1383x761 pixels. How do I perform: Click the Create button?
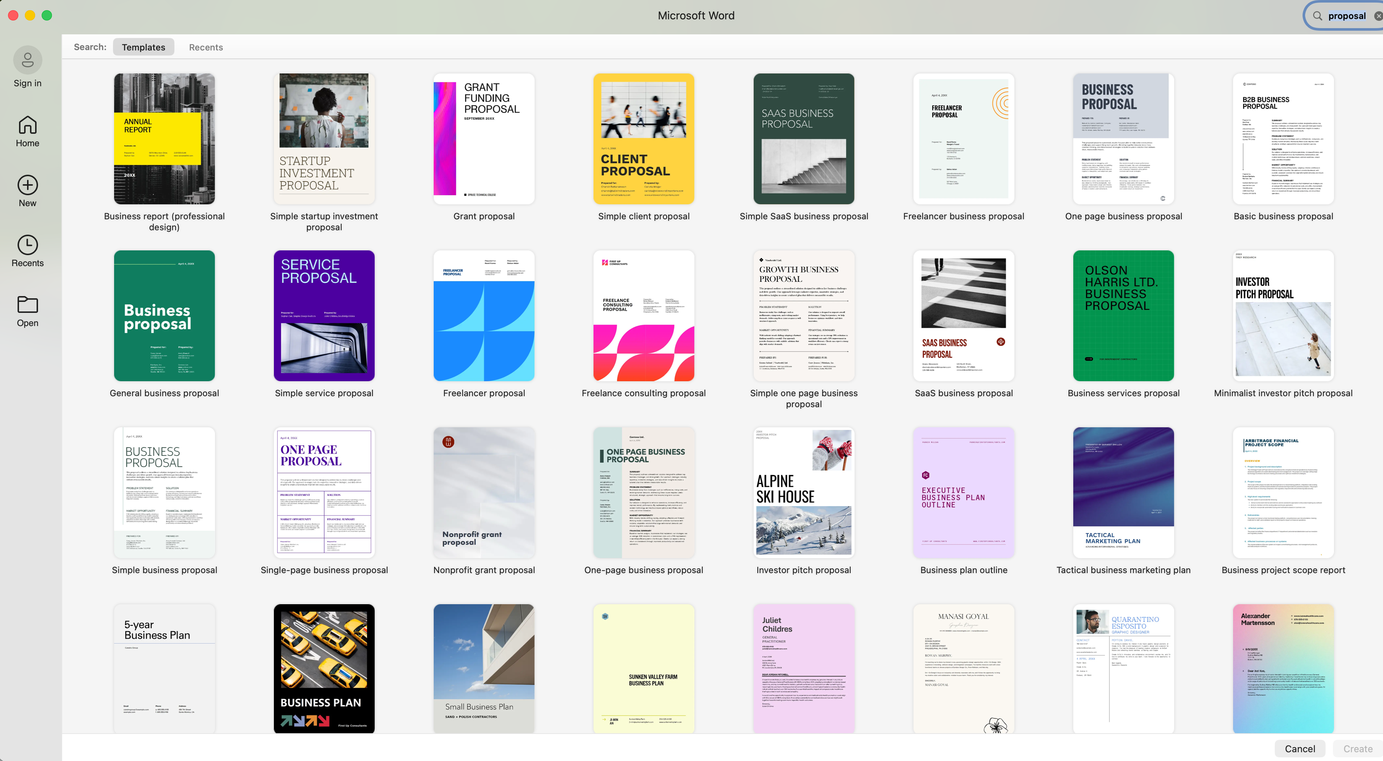tap(1358, 749)
